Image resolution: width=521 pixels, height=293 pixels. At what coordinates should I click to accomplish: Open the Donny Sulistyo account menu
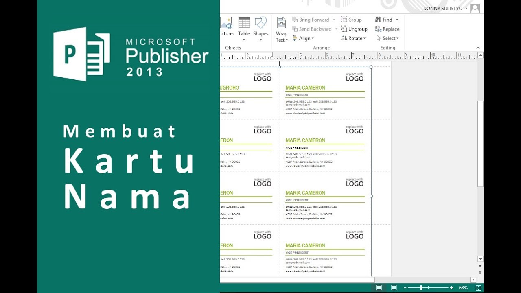tap(445, 8)
